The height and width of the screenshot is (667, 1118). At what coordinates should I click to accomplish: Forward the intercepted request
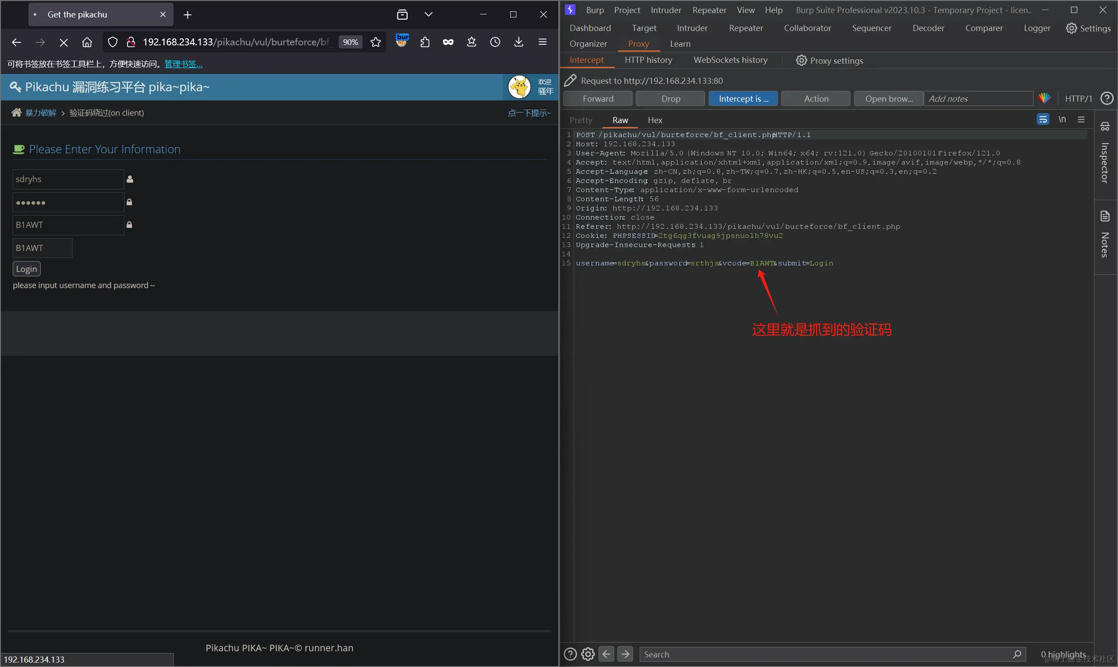pos(598,98)
